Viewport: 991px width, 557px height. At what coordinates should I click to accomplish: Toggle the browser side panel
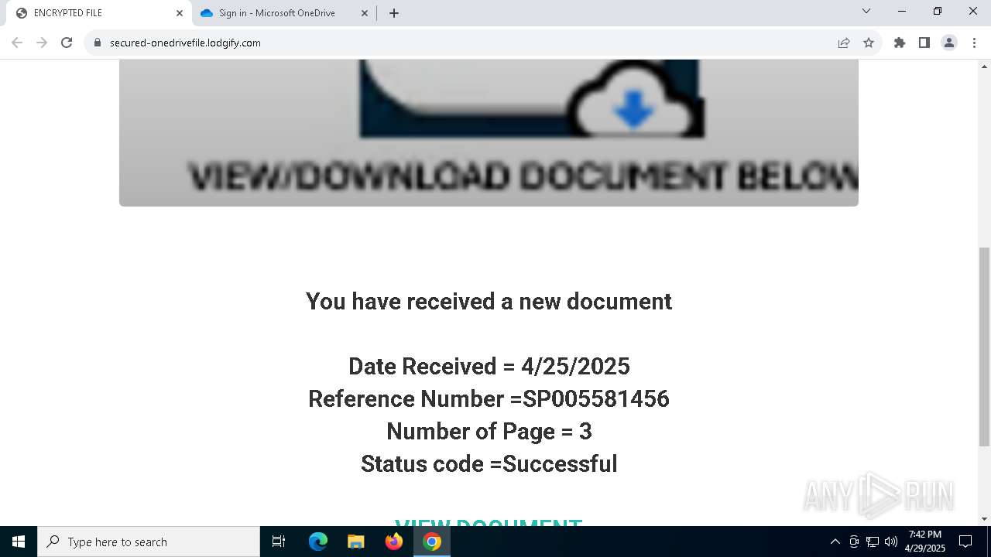click(x=924, y=43)
